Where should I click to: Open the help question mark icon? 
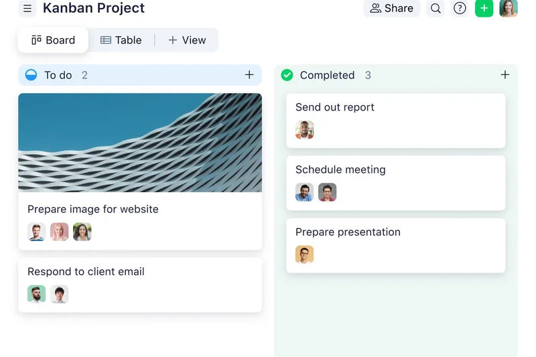pos(460,9)
